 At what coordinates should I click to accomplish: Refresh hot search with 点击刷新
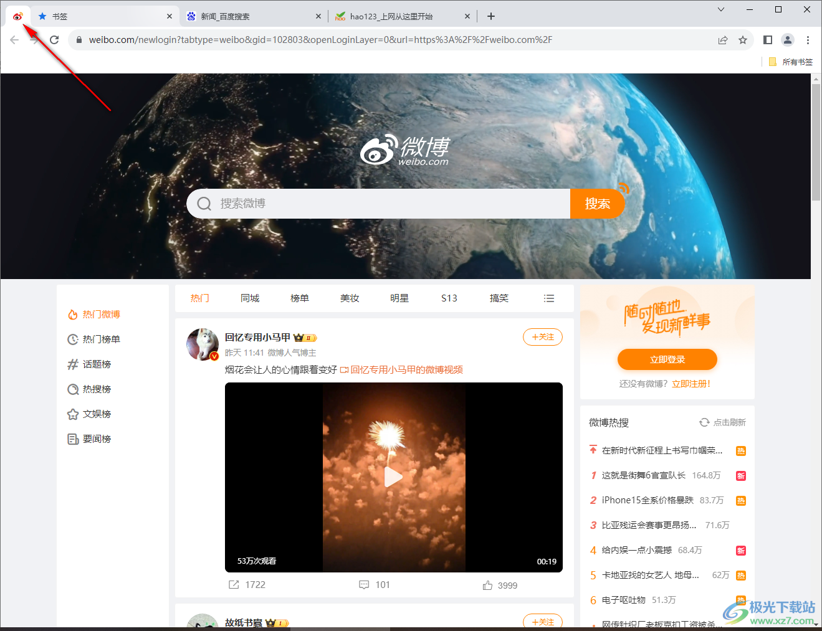click(x=722, y=422)
